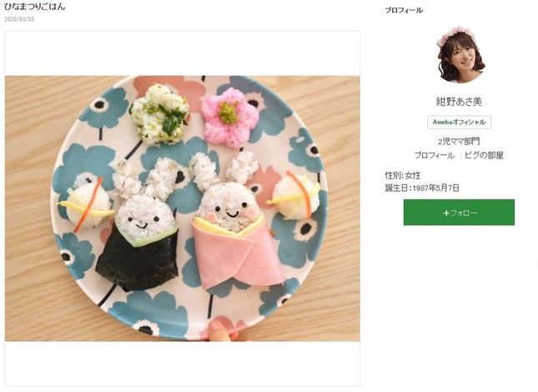
Task: Click the left small rice ball with carrot
Action: (88, 204)
